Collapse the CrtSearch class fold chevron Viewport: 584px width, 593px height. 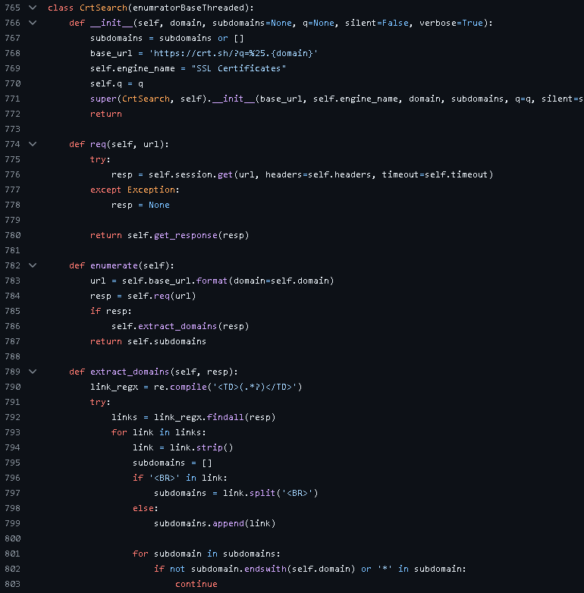[x=32, y=8]
